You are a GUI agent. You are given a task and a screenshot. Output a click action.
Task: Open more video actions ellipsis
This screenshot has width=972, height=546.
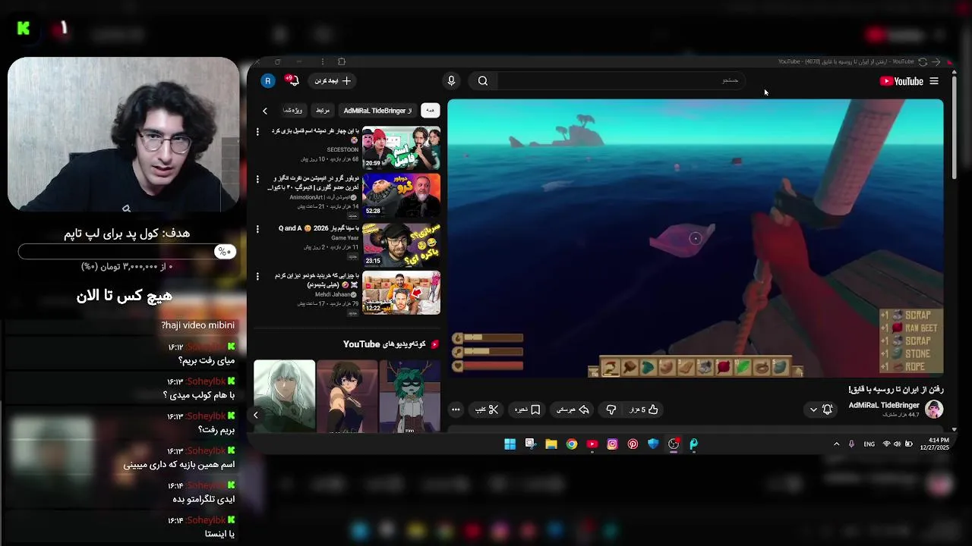456,409
